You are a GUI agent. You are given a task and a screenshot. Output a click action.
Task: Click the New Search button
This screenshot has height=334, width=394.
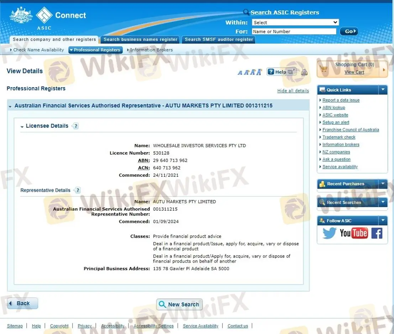click(x=179, y=304)
